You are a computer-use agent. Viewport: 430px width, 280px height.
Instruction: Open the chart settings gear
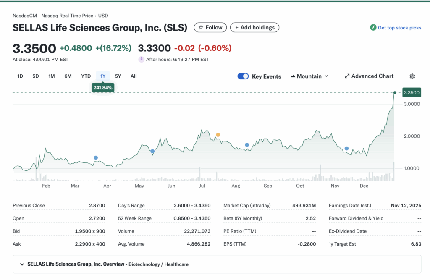pyautogui.click(x=412, y=76)
